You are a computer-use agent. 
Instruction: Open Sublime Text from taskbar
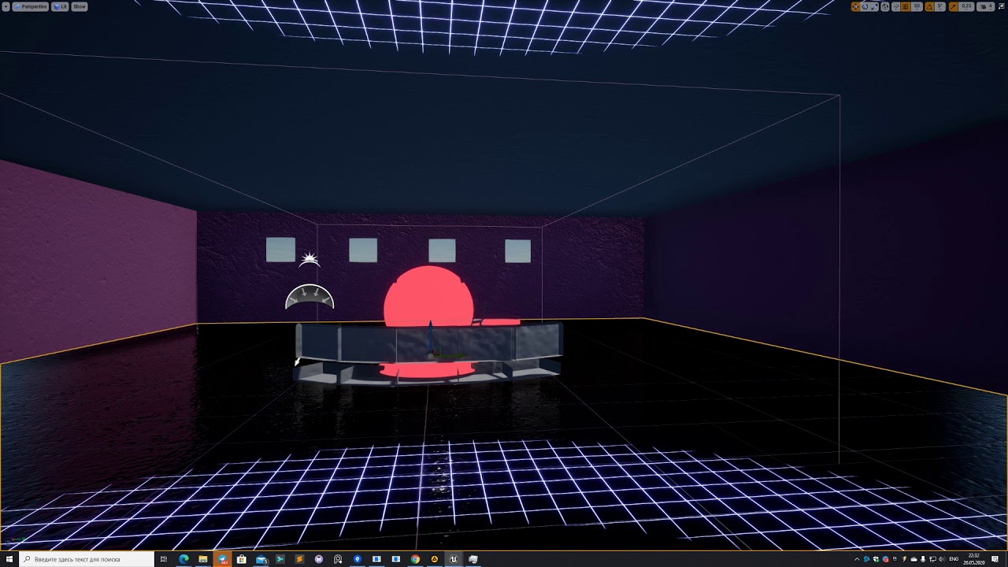tap(299, 559)
